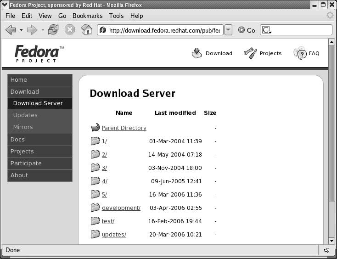Go to the Home page icon

click(87, 29)
